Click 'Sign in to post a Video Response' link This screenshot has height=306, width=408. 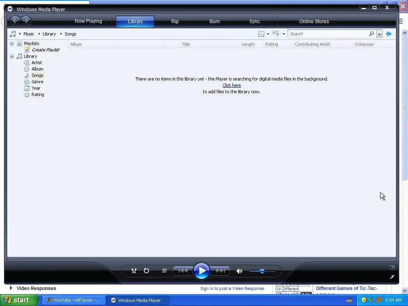pyautogui.click(x=232, y=288)
